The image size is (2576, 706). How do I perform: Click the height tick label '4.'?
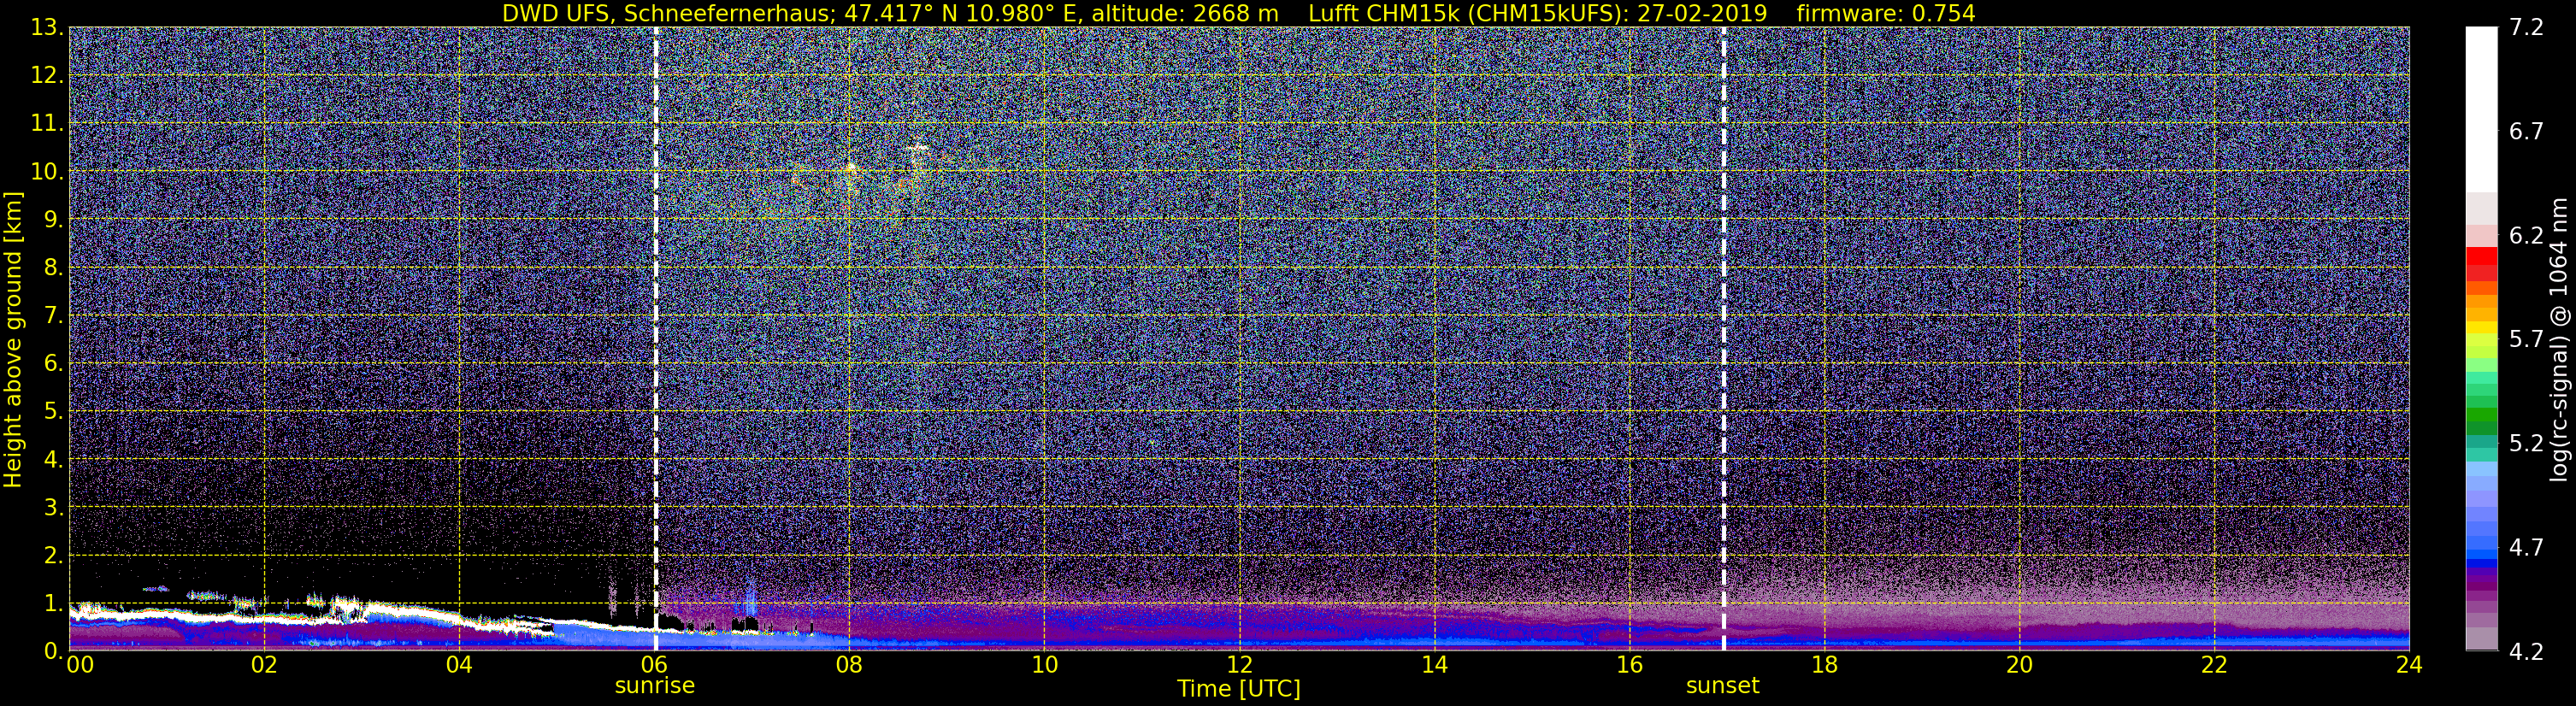[53, 459]
